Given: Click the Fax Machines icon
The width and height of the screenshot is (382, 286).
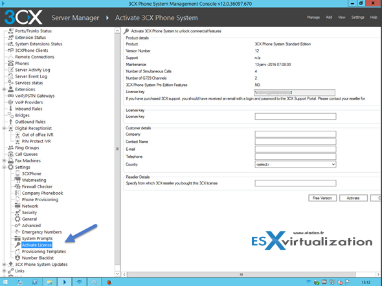Looking at the screenshot, I should (x=10, y=160).
